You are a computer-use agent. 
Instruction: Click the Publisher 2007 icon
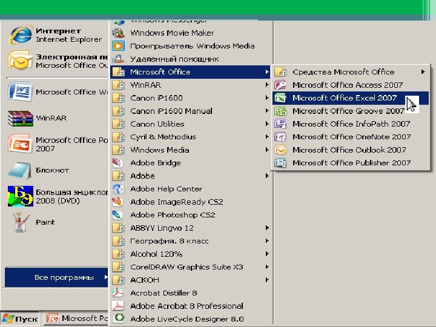280,163
